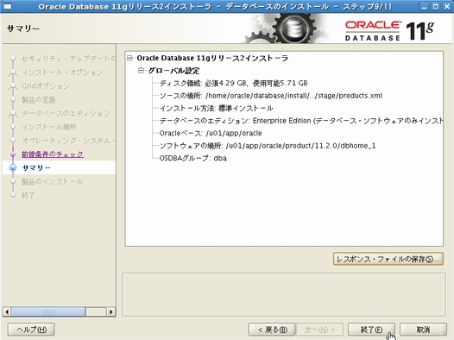This screenshot has height=340, width=454.
Task: Select the Oracleベース path entry
Action: pyautogui.click(x=211, y=133)
